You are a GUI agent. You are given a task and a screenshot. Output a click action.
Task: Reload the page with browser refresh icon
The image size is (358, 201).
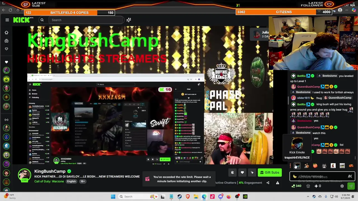coord(10,10)
